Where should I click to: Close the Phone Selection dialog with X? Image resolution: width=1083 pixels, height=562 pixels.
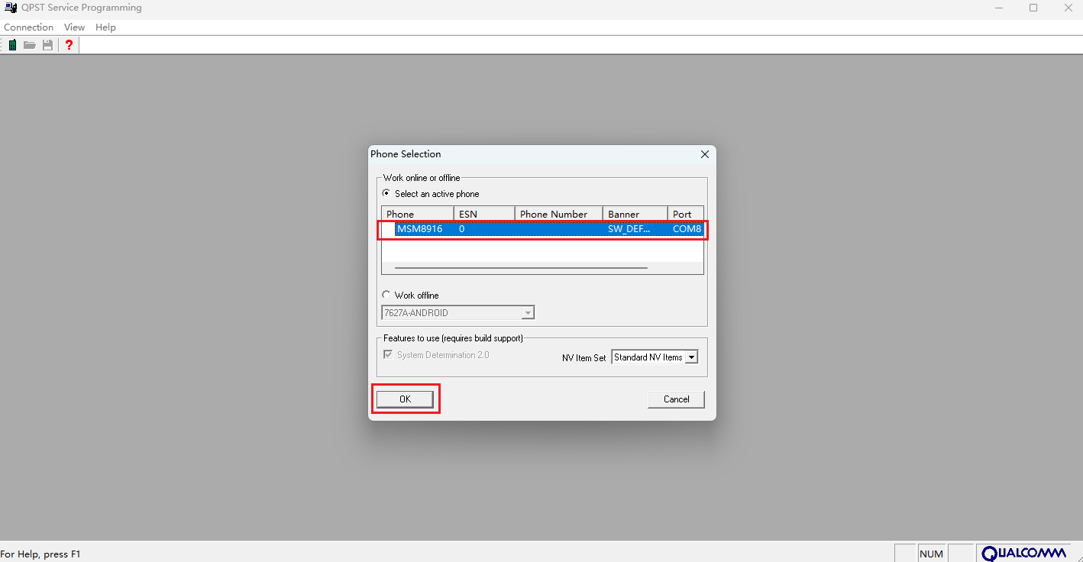(705, 154)
